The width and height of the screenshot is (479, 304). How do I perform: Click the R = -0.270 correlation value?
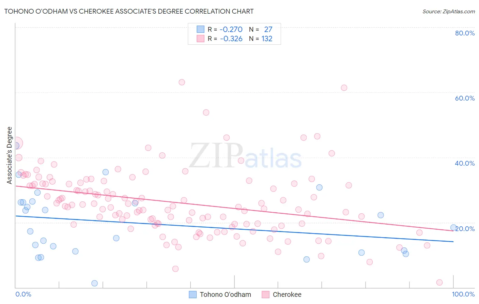click(225, 29)
